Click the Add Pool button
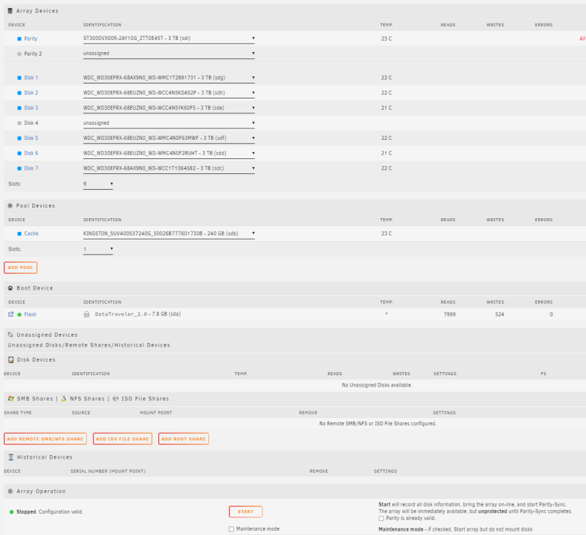 pyautogui.click(x=21, y=267)
